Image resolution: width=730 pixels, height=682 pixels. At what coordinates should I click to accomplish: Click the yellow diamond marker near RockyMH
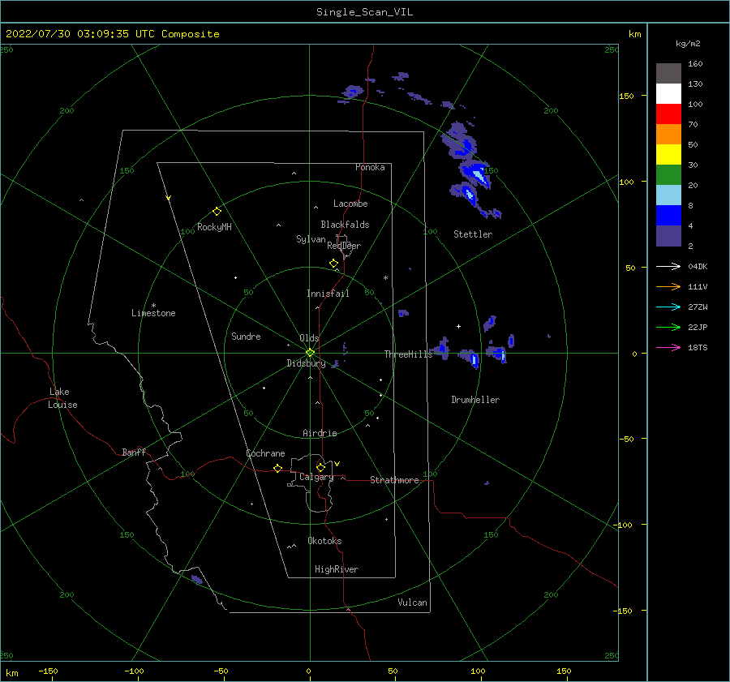(x=217, y=212)
